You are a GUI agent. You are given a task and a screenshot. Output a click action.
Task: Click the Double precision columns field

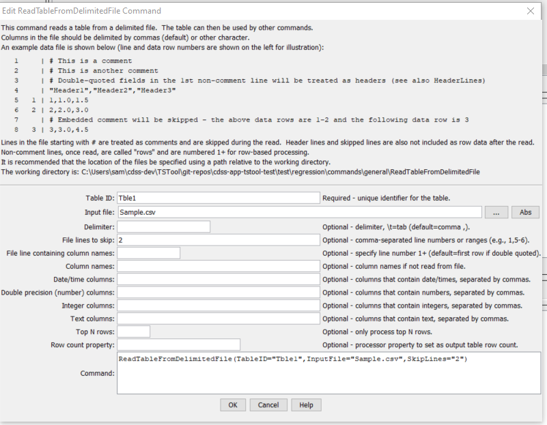[219, 293]
